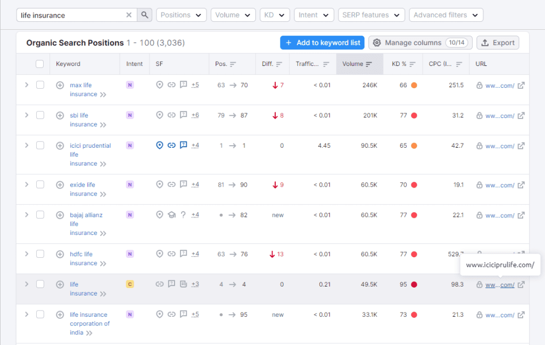Clear the life insurance search text
Image resolution: width=545 pixels, height=345 pixels.
click(129, 15)
